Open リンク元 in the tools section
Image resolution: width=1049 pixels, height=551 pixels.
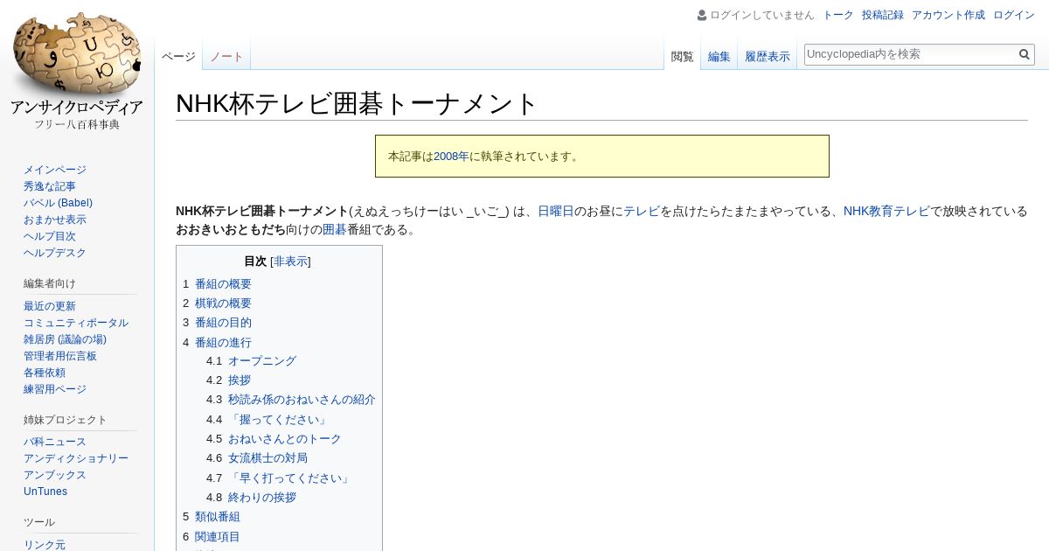tap(45, 545)
